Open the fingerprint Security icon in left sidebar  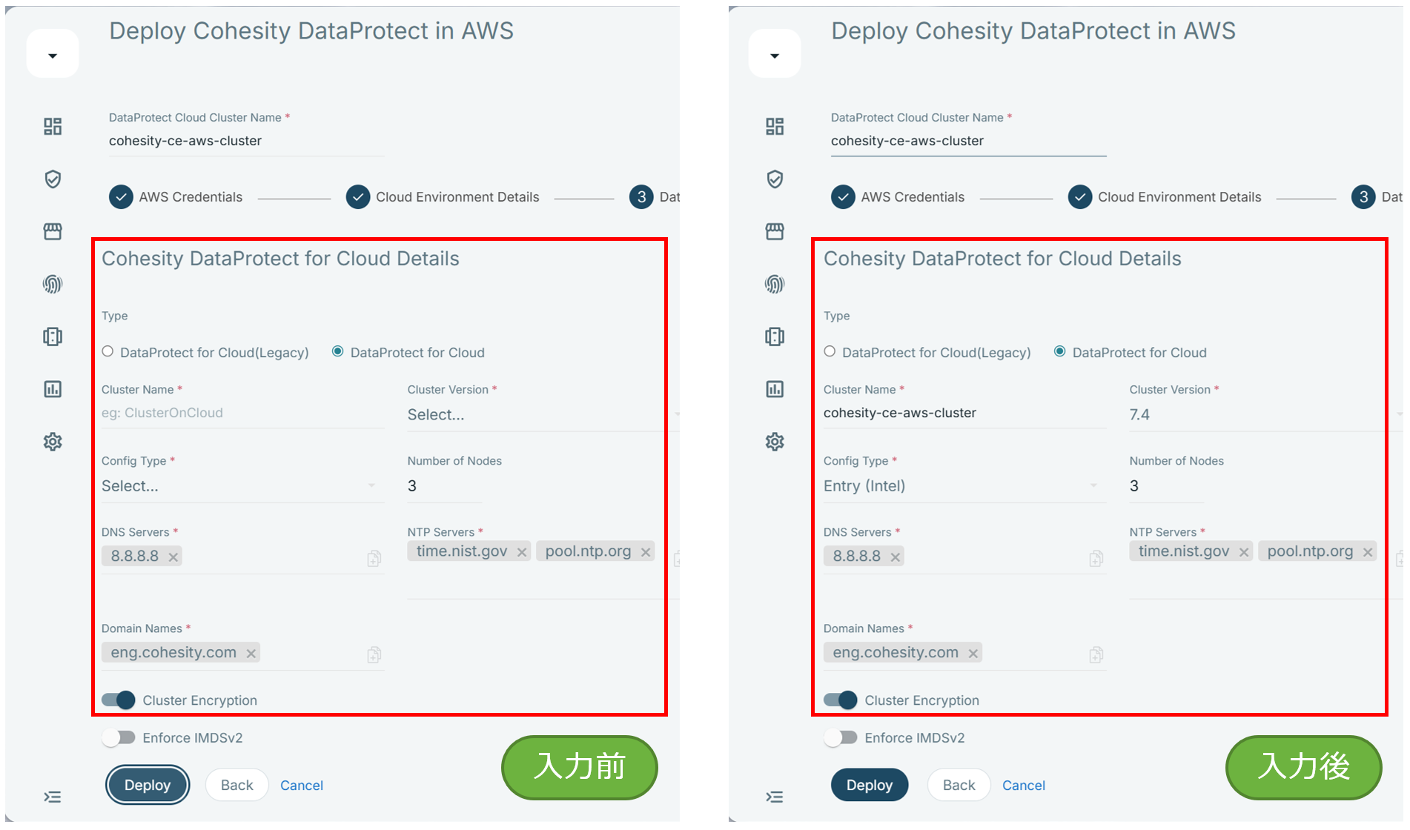(53, 284)
